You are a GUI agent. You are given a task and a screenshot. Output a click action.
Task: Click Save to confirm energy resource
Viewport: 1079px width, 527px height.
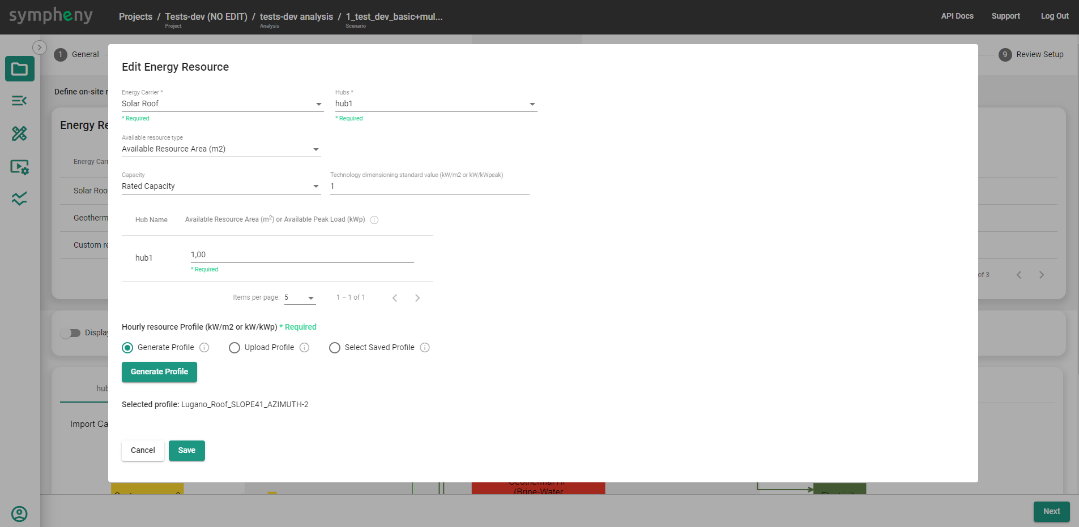pyautogui.click(x=186, y=451)
